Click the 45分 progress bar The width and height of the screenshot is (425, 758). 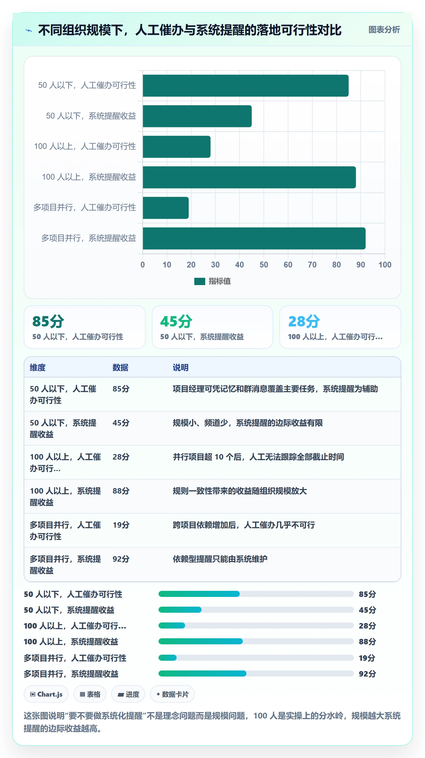tap(256, 610)
